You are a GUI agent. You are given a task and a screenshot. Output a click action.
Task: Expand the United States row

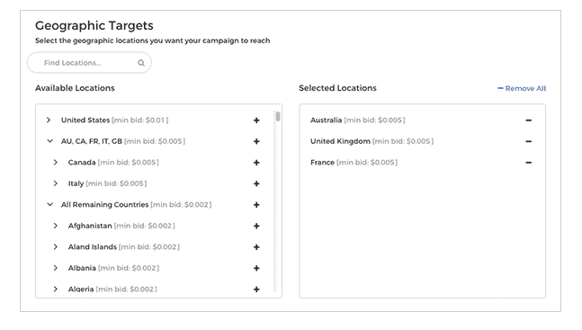[x=49, y=120]
